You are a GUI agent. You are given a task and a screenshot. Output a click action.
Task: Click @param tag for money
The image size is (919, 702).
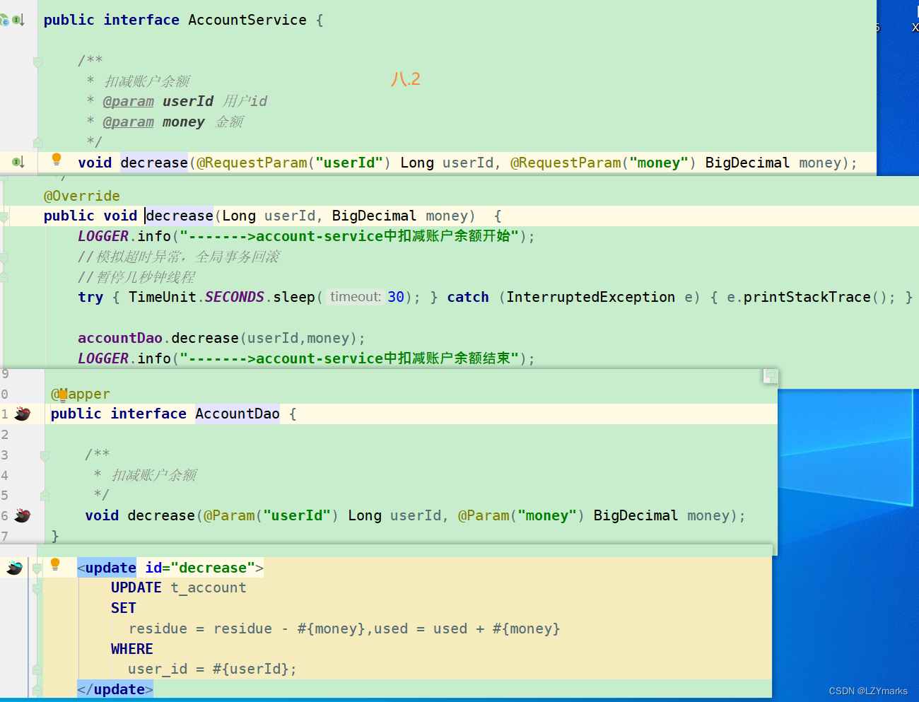point(129,122)
